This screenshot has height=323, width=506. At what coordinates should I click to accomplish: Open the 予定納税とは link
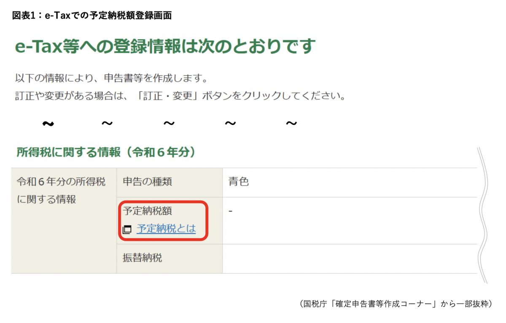pos(166,229)
